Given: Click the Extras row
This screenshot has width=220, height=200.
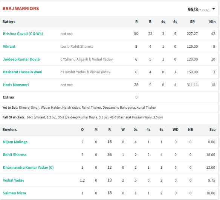Looking at the screenshot, I should (109, 97).
